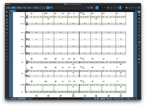Open the Ornaments panel
The image size is (146, 106).
point(139,36)
